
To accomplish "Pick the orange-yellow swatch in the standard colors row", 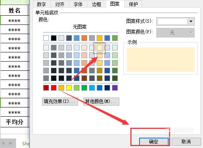I will 62,88.
